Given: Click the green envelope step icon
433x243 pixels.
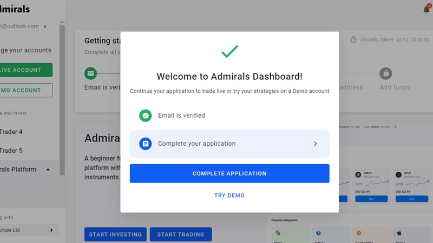Looking at the screenshot, I should [90, 73].
